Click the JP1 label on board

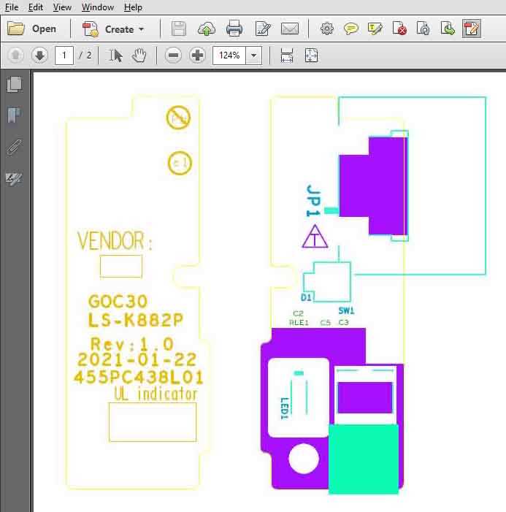(x=313, y=200)
